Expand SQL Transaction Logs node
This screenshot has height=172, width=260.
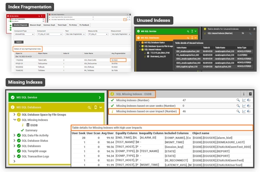(x=14, y=156)
